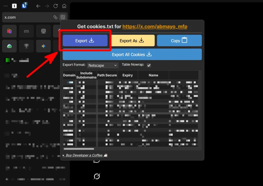Open the trophy shortcut tile
263x186 pixels.
(x=26, y=46)
